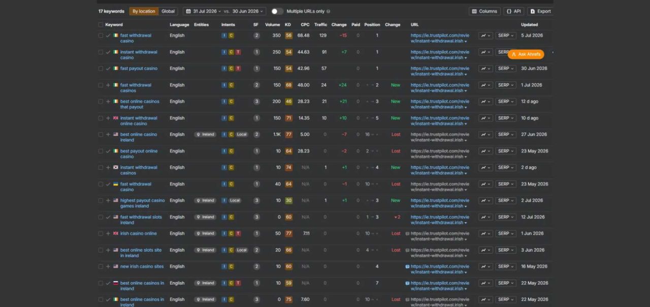The height and width of the screenshot is (307, 650).
Task: Toggle the Multiple URLs only switch
Action: 277,11
